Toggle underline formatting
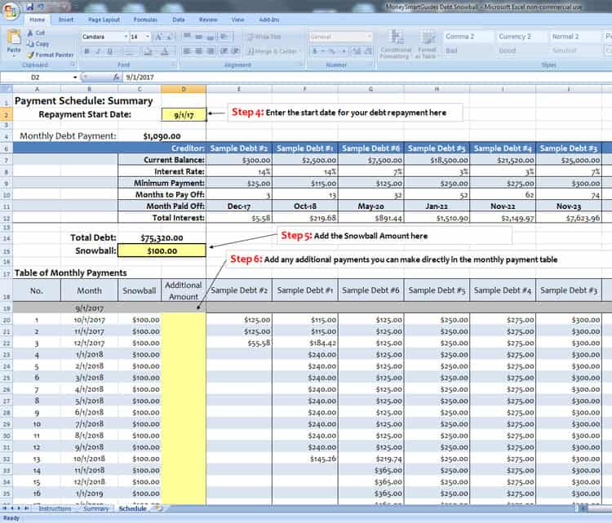 pyautogui.click(x=110, y=51)
